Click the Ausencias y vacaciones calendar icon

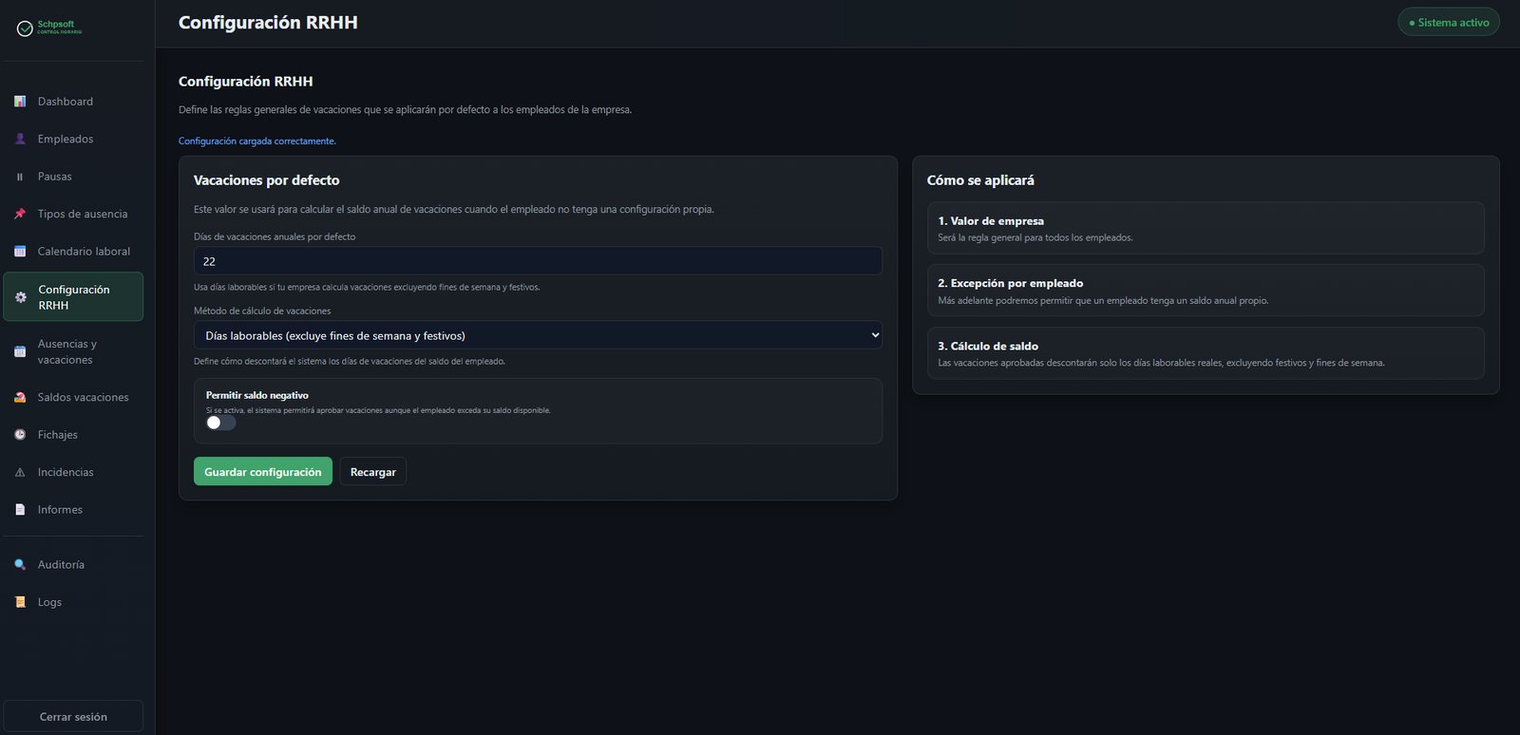click(x=20, y=351)
